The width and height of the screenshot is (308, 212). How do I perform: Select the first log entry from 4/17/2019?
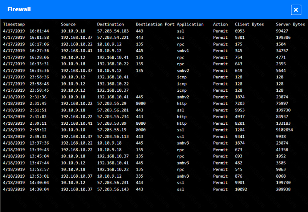click(x=132, y=31)
